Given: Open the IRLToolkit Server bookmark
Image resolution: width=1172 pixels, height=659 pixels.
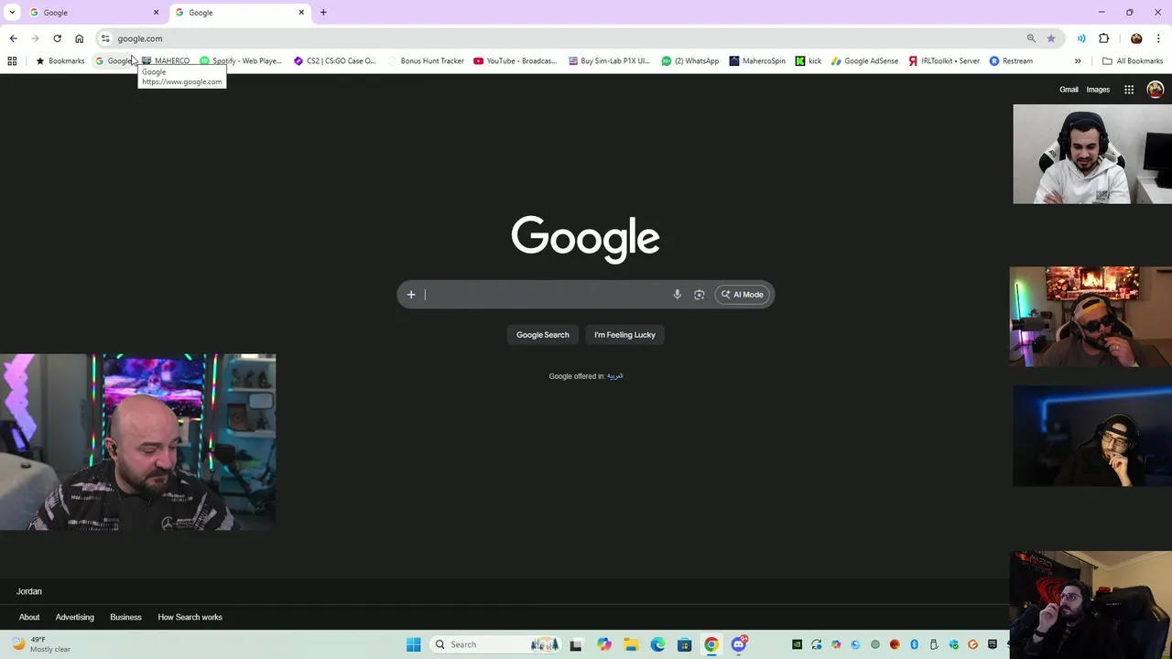Looking at the screenshot, I should point(944,61).
